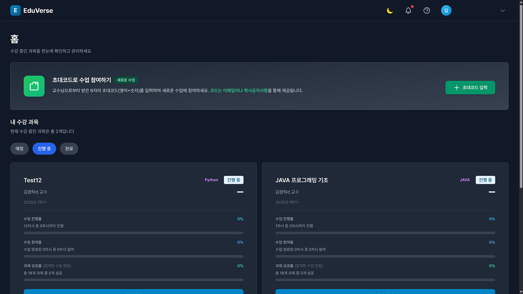The width and height of the screenshot is (523, 294).
Task: Click the Python tag on Test12
Action: tap(211, 180)
